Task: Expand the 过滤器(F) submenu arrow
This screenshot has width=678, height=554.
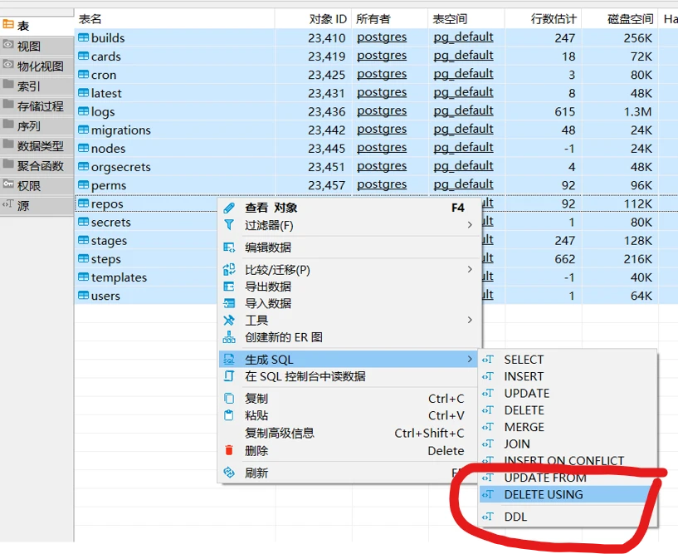Action: [470, 225]
